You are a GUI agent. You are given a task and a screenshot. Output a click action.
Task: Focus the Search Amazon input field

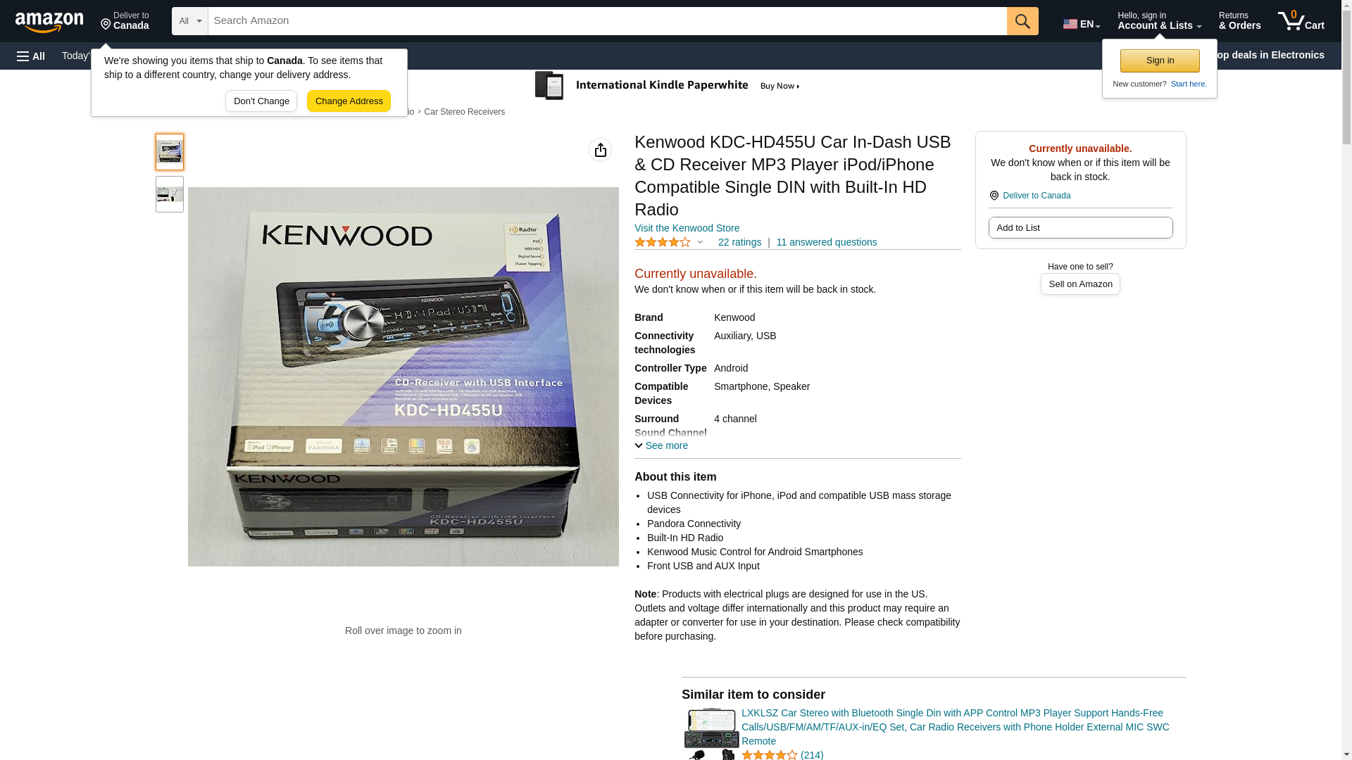click(x=607, y=21)
